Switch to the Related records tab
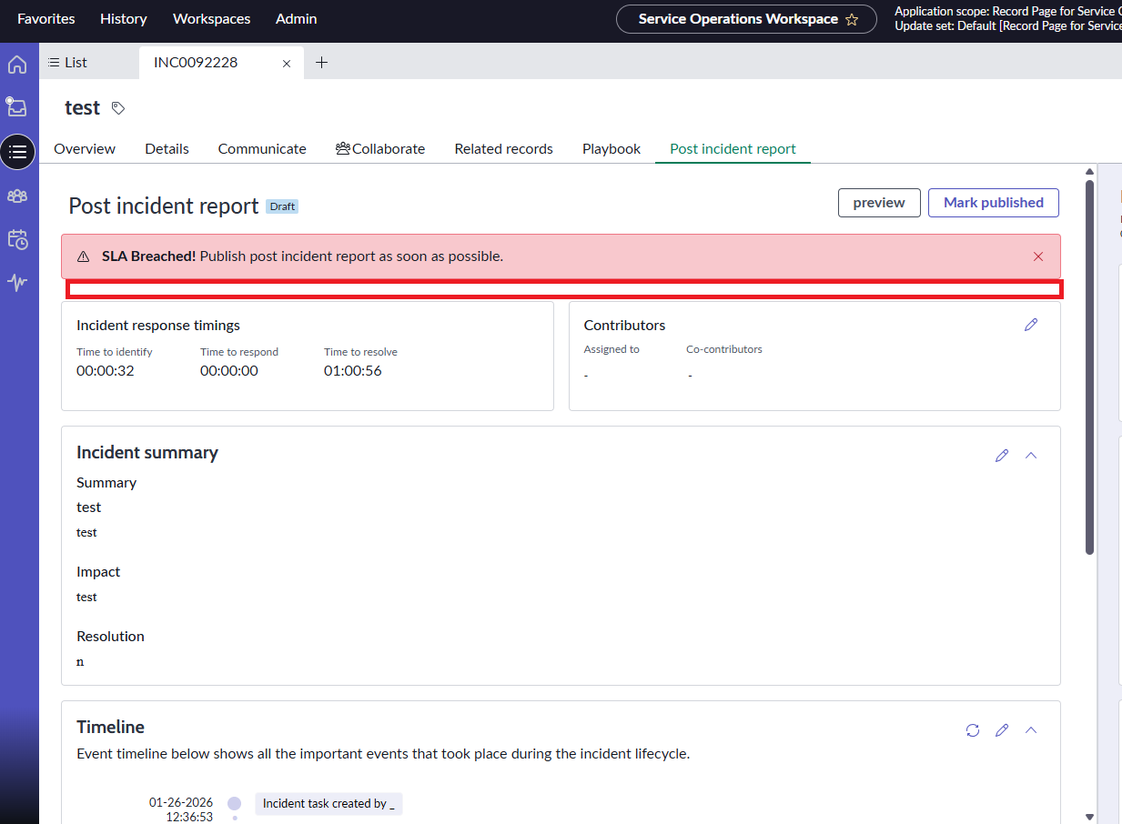The image size is (1122, 824). tap(503, 149)
